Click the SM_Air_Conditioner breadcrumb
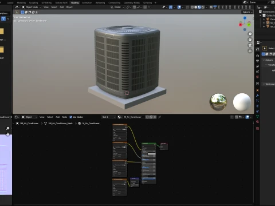Viewport: 275px width, 206px height. tap(29, 124)
